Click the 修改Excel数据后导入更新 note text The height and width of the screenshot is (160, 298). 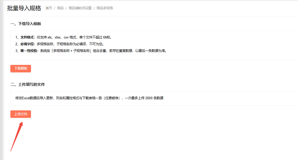click(x=89, y=98)
